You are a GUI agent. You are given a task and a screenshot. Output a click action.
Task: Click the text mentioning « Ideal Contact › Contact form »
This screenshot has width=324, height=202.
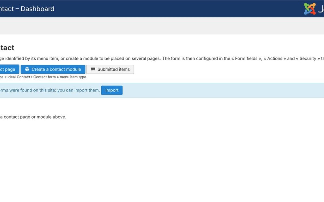[43, 77]
